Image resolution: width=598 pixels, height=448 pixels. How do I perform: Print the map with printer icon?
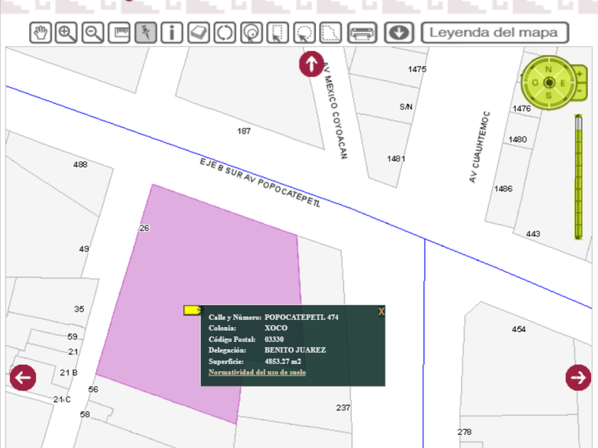pos(362,33)
